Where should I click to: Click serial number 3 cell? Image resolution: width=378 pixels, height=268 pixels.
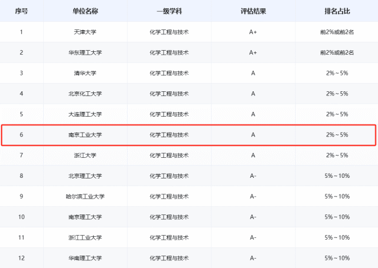click(x=21, y=73)
